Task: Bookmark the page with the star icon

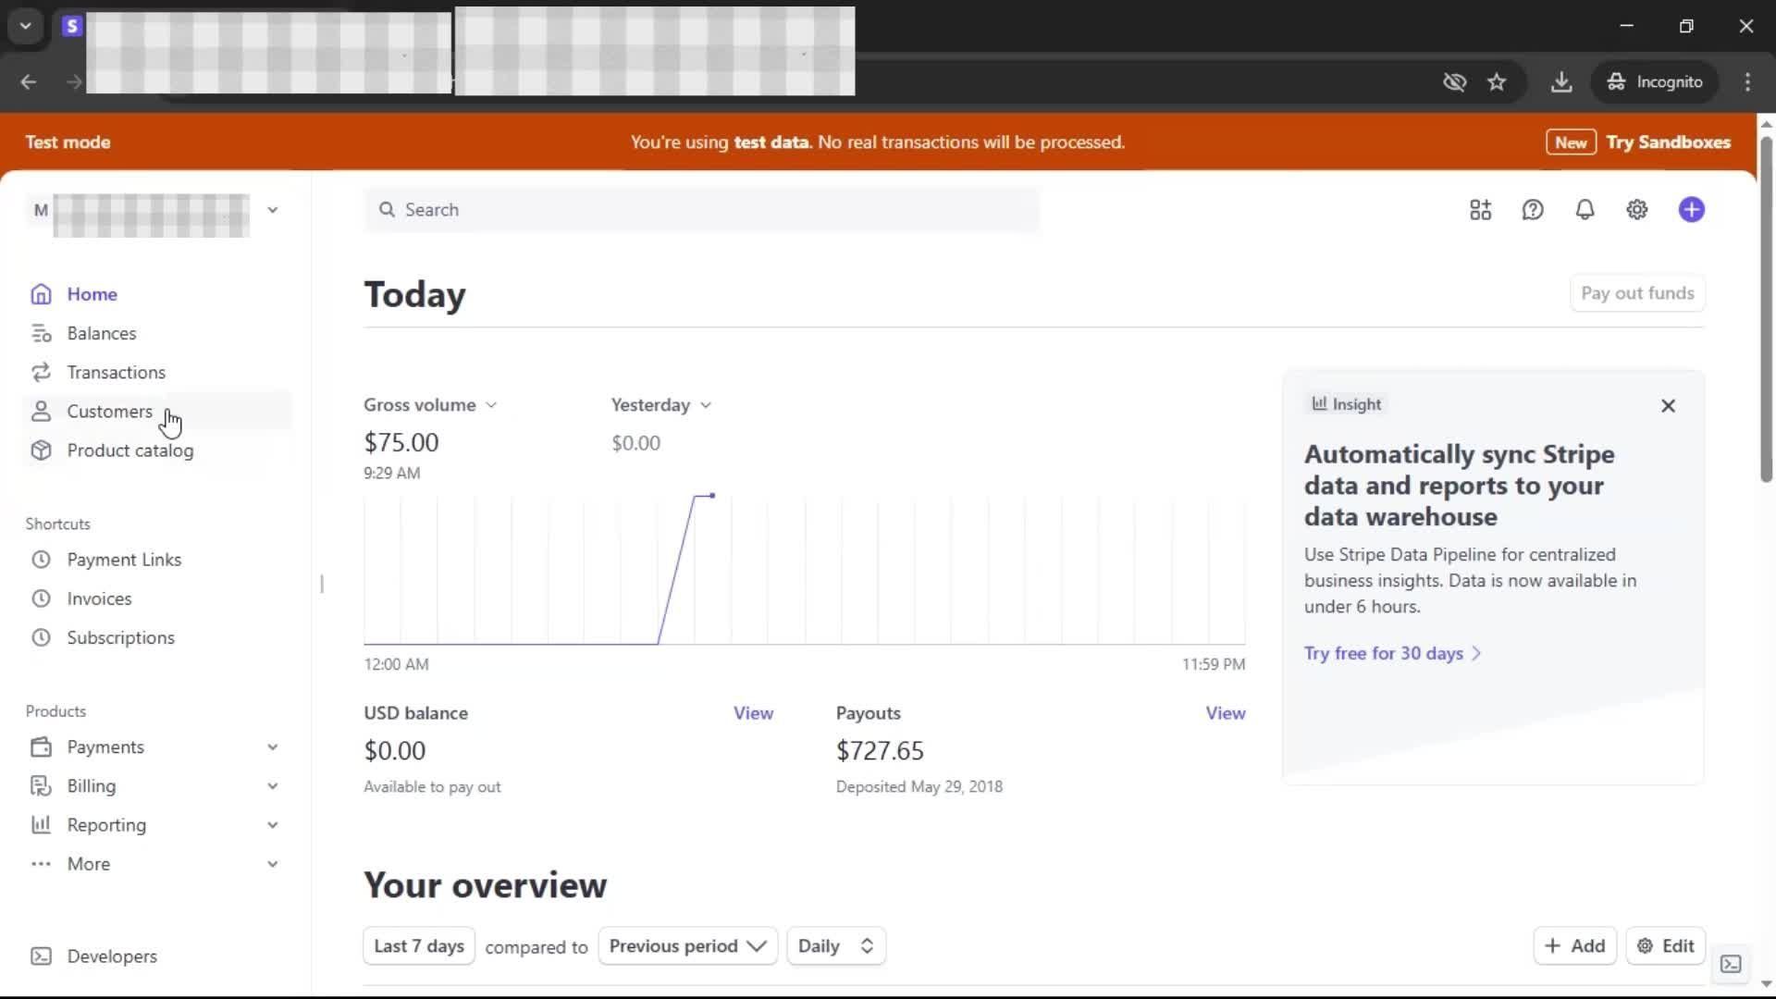Action: pos(1497,82)
